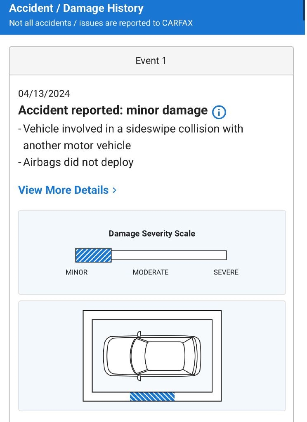Click the Event 1 header tab
Screen dimensions: 307x422
pyautogui.click(x=151, y=61)
